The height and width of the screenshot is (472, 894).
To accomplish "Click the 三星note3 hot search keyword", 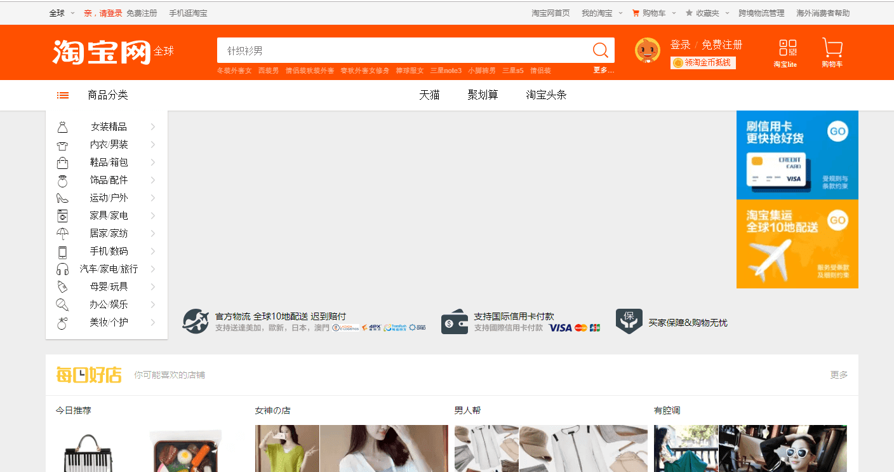I will click(x=446, y=71).
